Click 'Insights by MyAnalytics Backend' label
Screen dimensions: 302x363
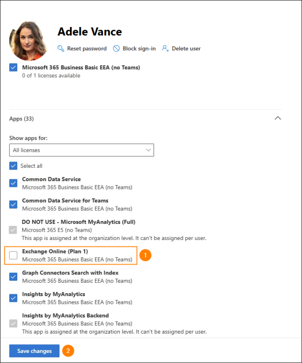click(65, 315)
